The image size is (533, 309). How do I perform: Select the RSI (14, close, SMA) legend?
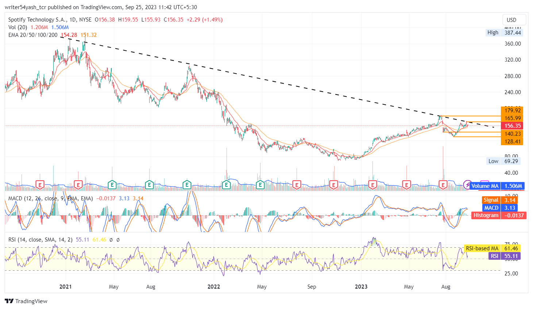40,240
